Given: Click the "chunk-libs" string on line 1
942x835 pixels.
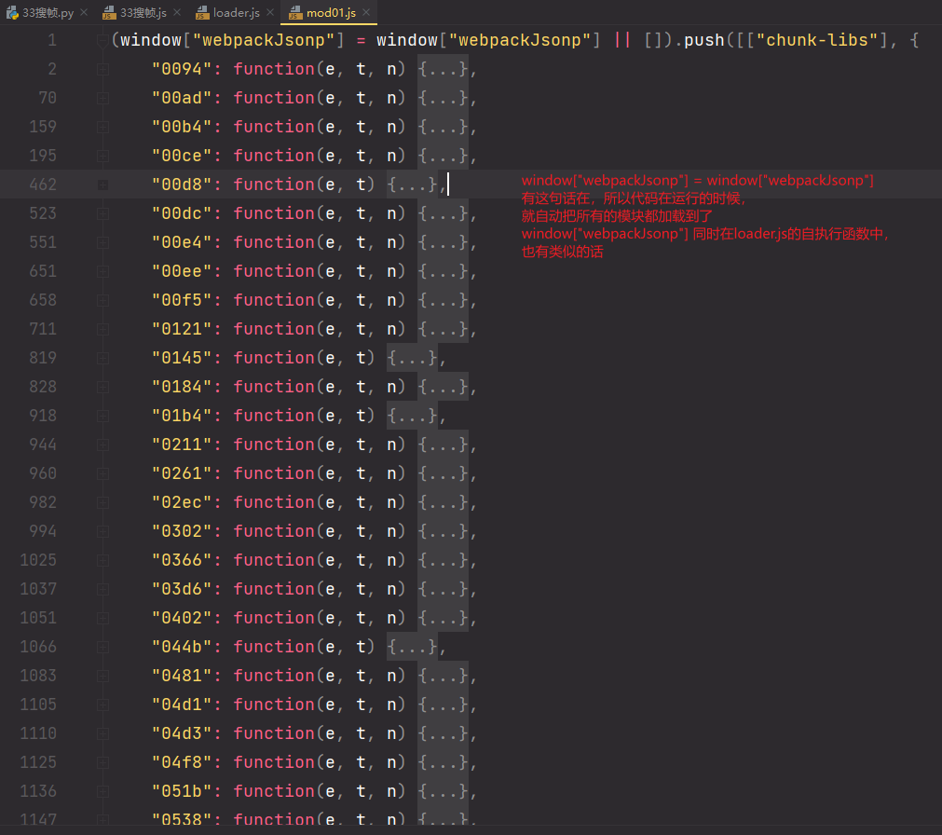Looking at the screenshot, I should click(817, 40).
